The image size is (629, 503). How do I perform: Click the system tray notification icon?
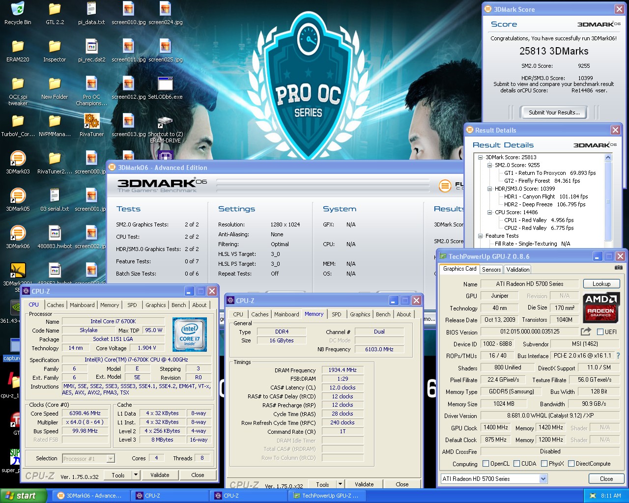click(x=593, y=496)
